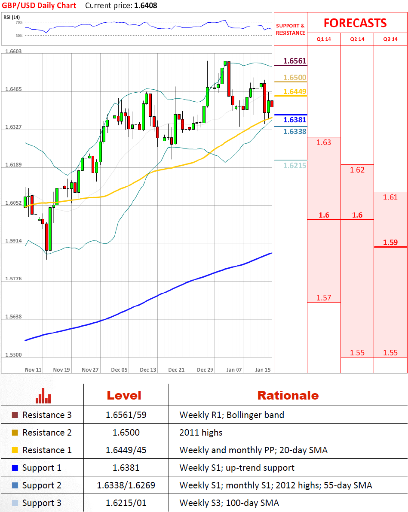Pick the Resistance 1 yellow color swatch
Viewport: 408px width, 512px height.
15,450
